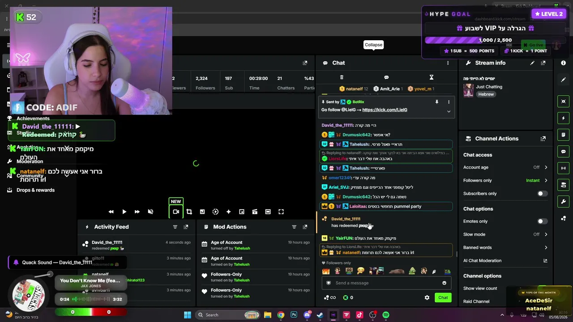Open the kick.com/LielG link
Screen dimensions: 573x322
coord(385,110)
